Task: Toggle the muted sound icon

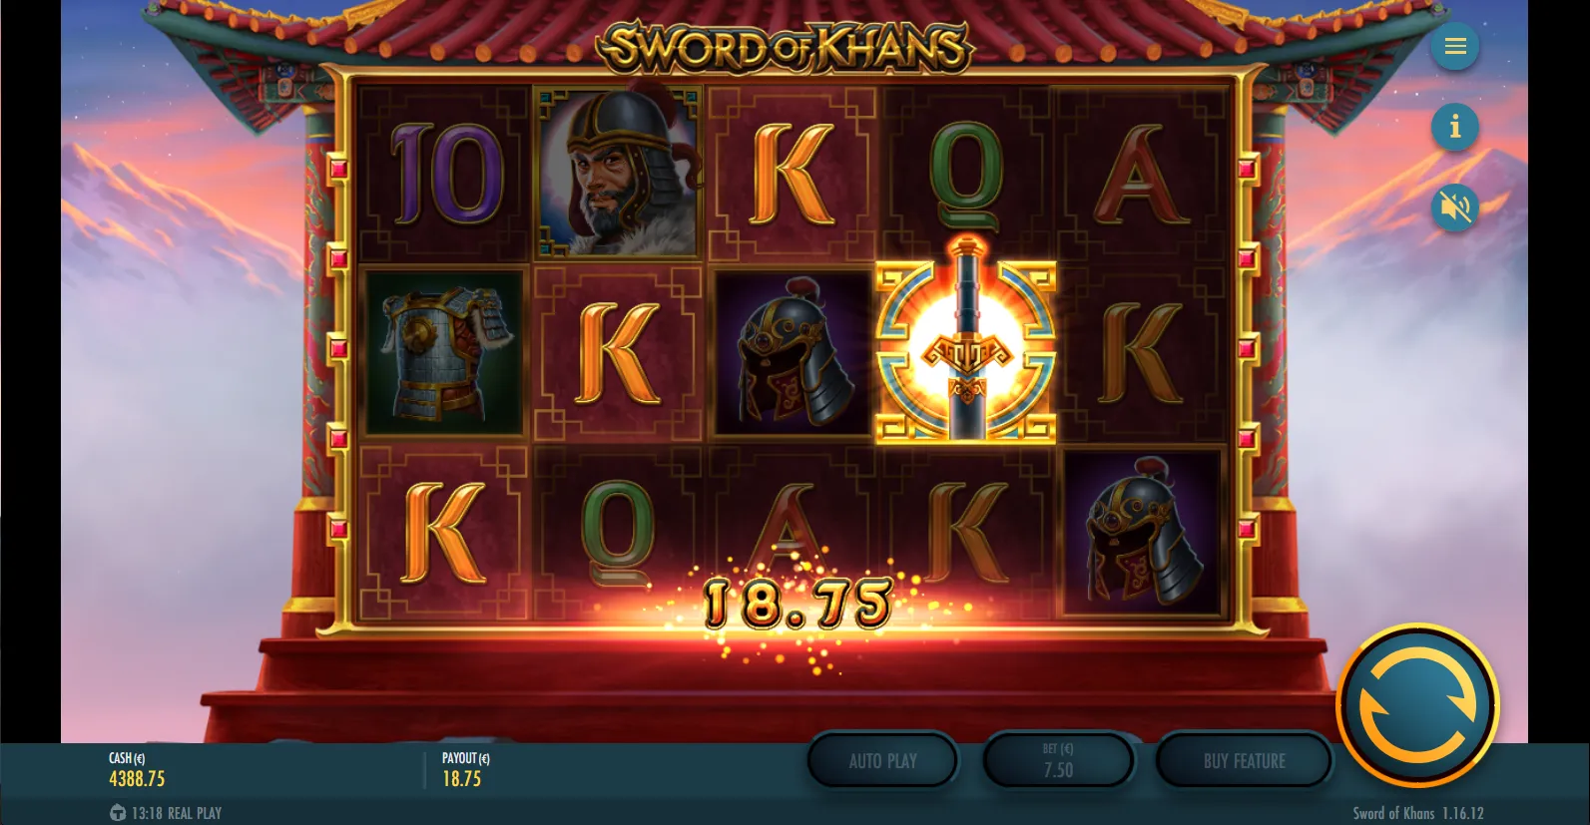Action: point(1454,207)
